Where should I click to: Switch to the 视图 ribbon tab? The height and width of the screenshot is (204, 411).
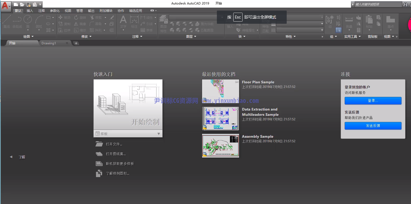[x=68, y=11]
